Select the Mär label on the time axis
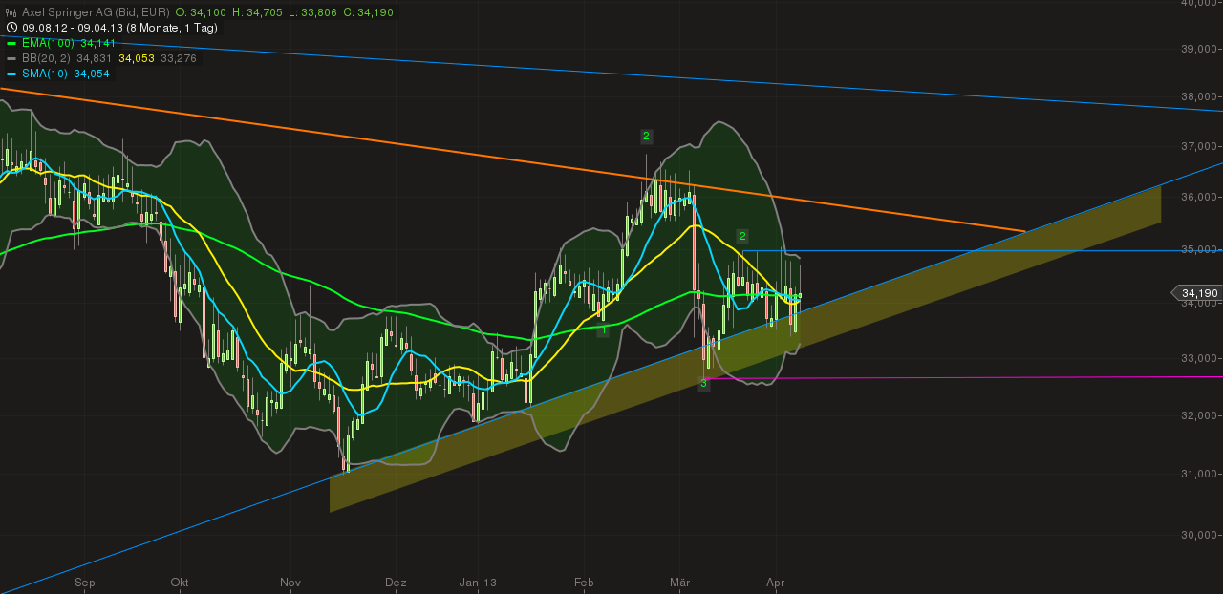This screenshot has width=1223, height=594. tap(681, 583)
